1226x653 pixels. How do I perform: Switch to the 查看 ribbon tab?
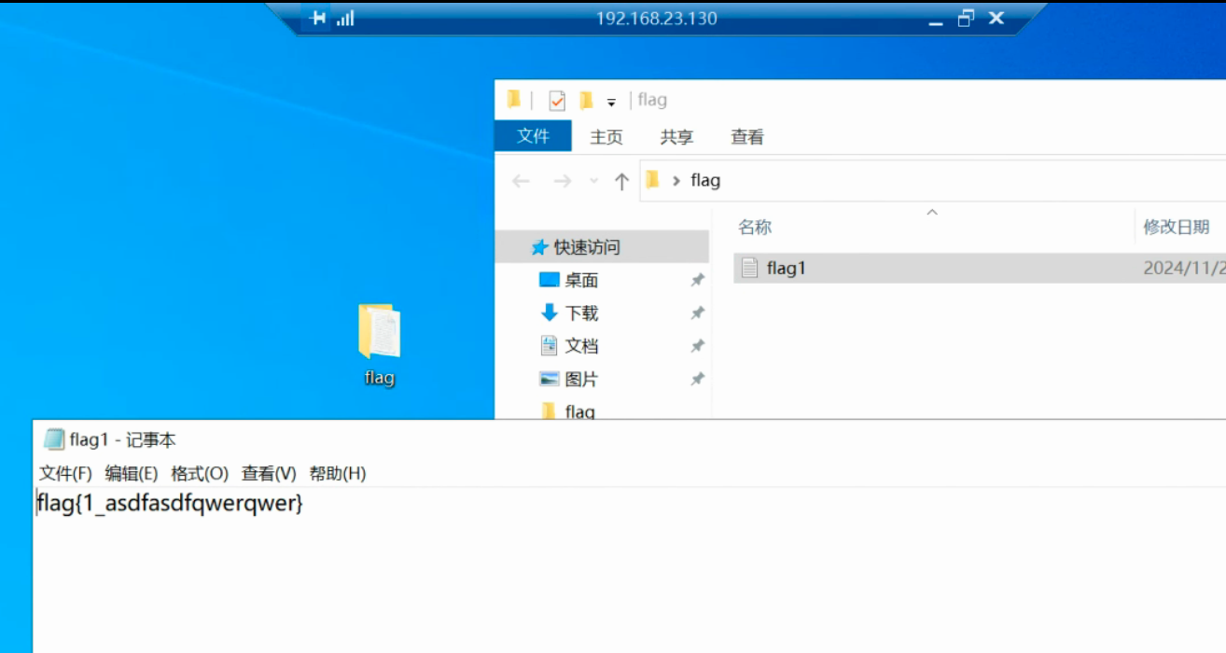click(x=747, y=137)
